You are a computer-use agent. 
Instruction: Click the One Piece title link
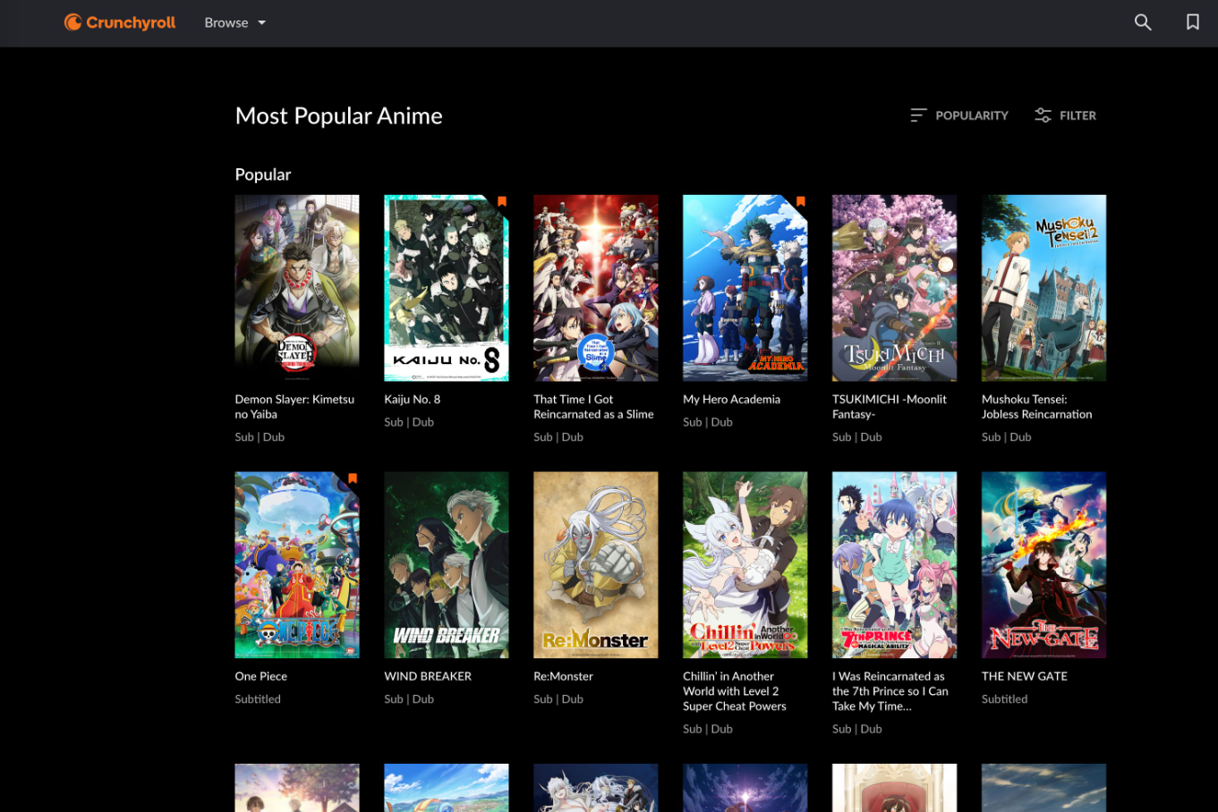(x=261, y=677)
